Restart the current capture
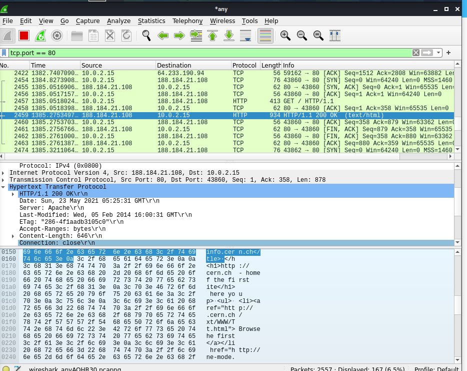The image size is (467, 371). click(40, 36)
